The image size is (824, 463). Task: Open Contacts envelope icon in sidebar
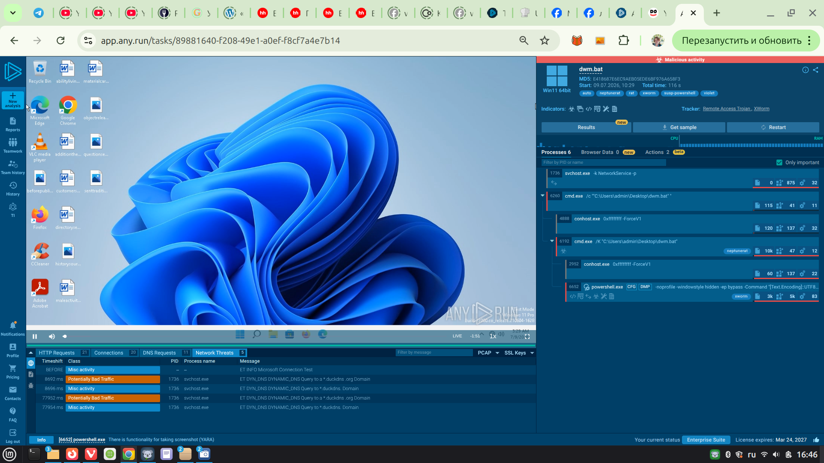point(13,393)
